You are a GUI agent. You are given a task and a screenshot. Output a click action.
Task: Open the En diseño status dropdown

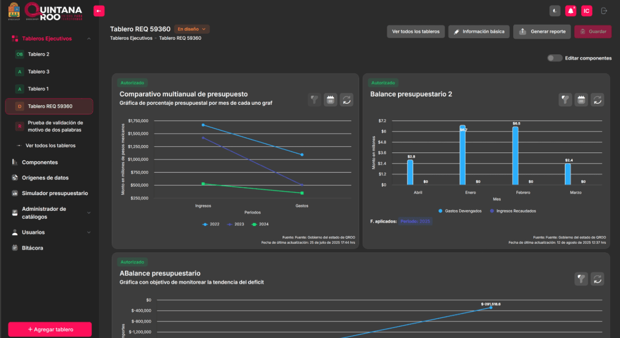point(192,29)
